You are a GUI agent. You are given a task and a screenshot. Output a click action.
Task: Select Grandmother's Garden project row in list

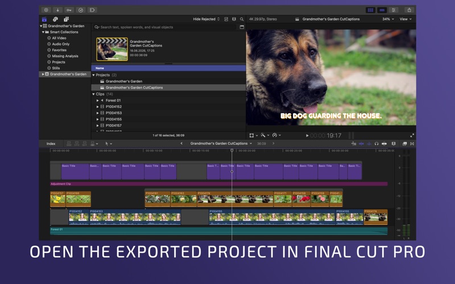click(168, 81)
